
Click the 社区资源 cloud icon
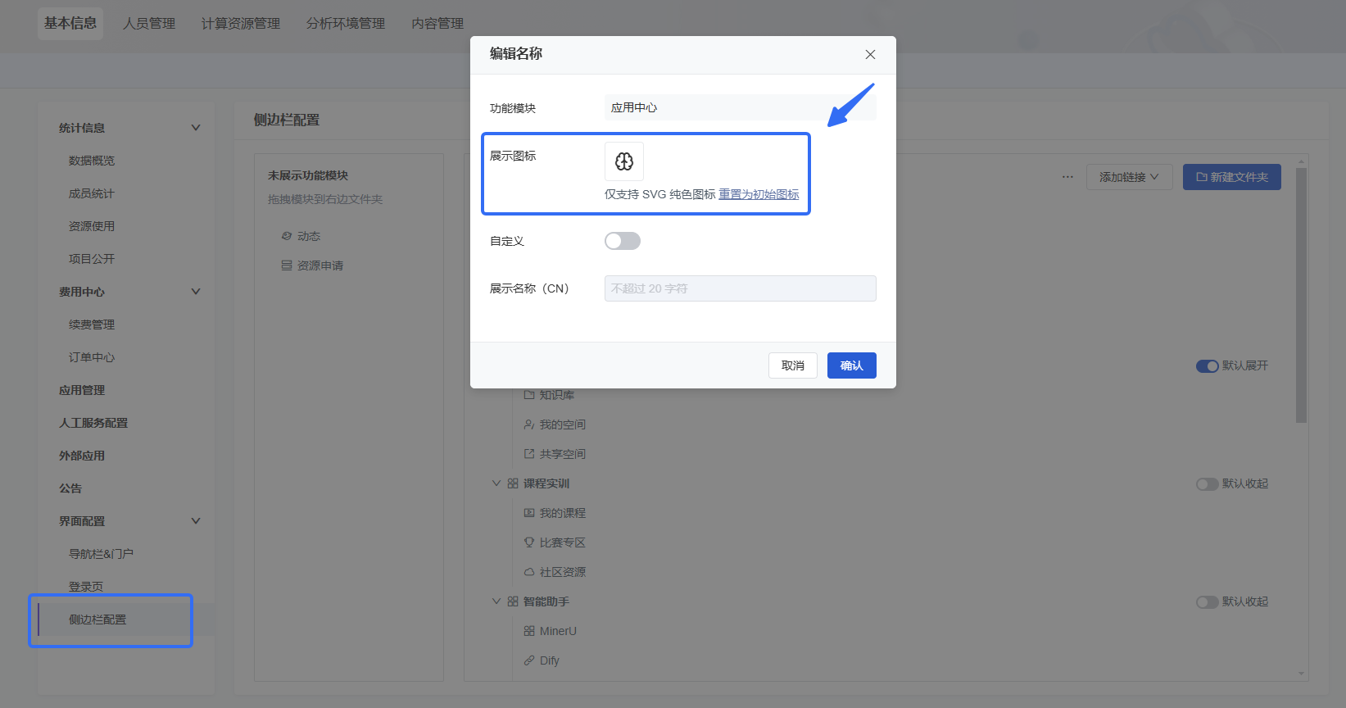[529, 572]
